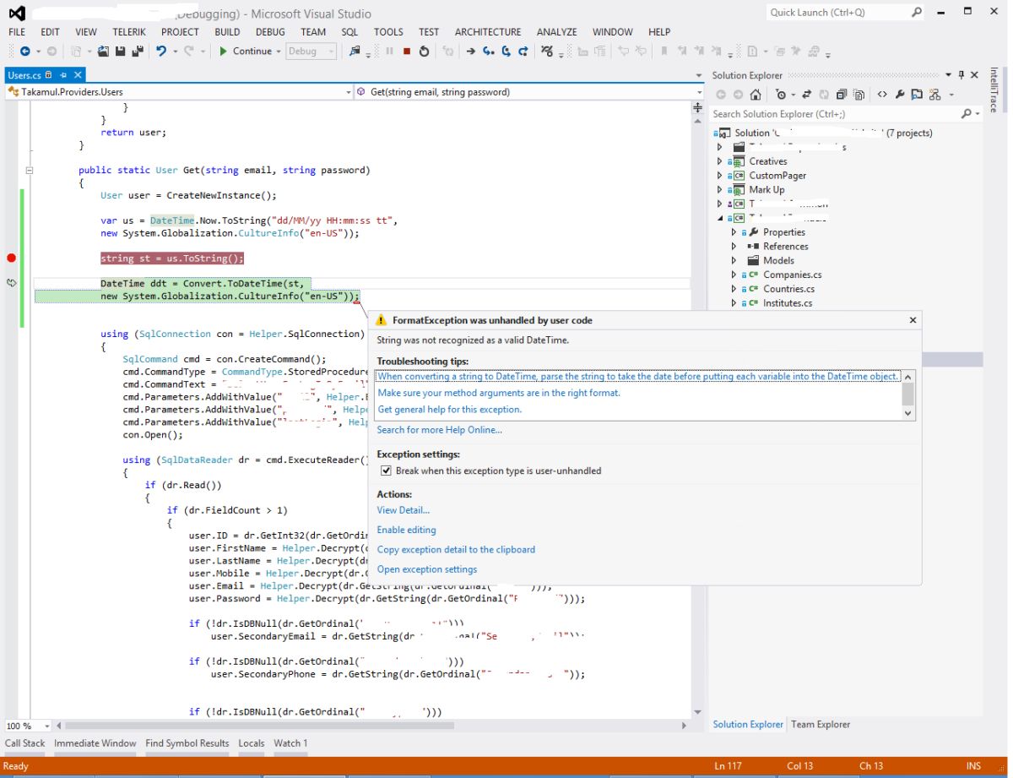This screenshot has width=1013, height=778.
Task: Switch to the Team Explorer tab
Action: click(x=821, y=724)
